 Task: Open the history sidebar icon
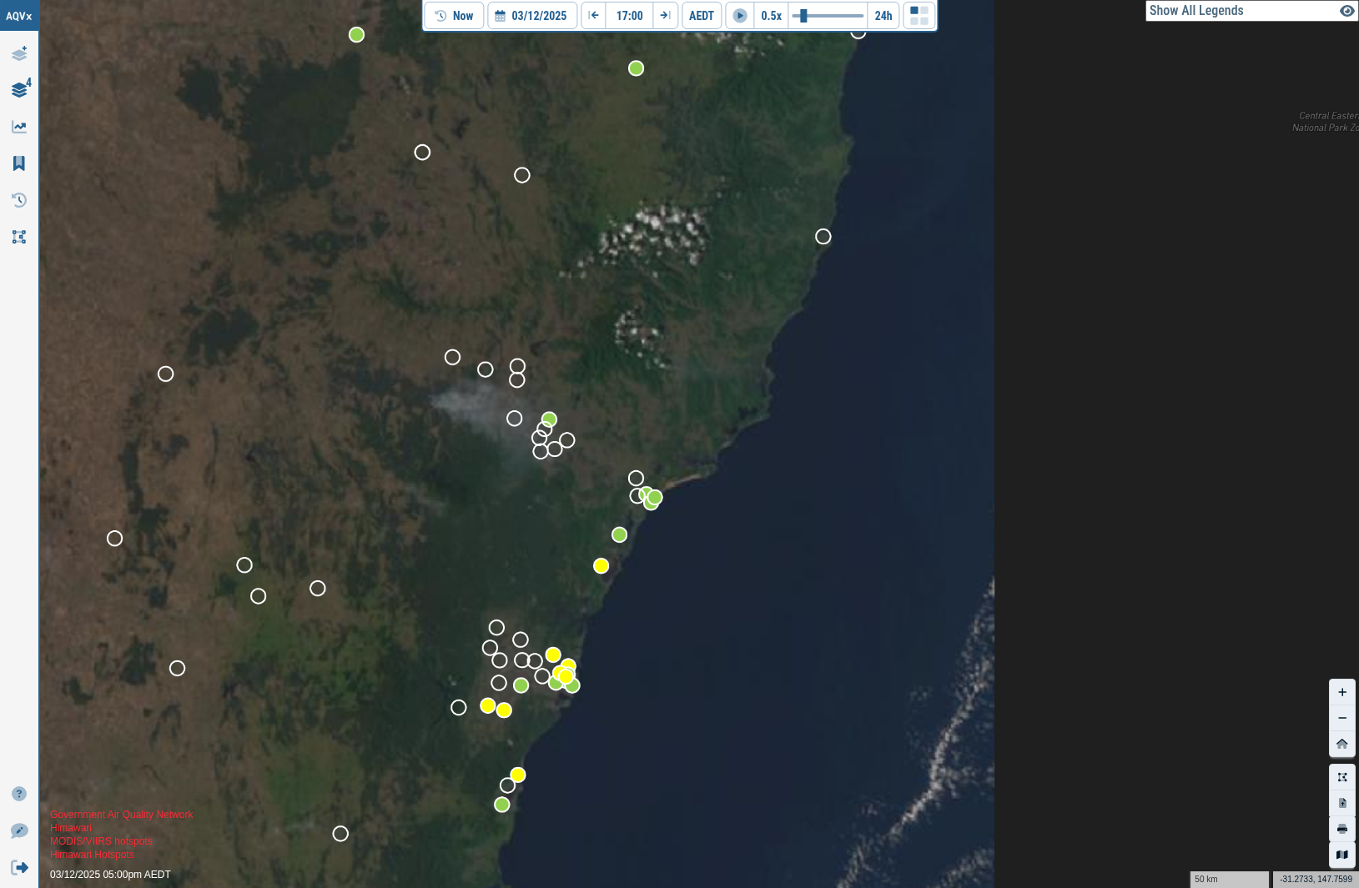click(19, 200)
